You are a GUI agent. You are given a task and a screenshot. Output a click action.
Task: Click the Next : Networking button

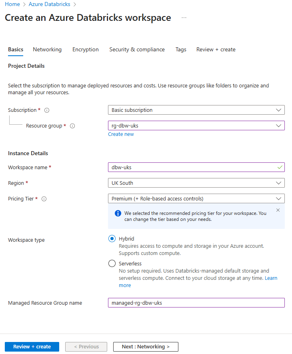click(146, 347)
